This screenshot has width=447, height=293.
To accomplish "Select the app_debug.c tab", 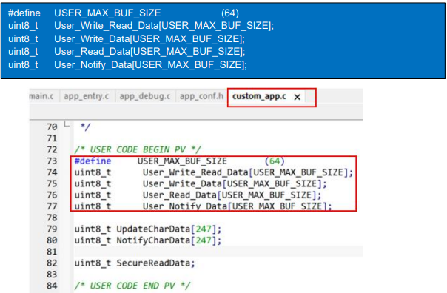I will (145, 97).
